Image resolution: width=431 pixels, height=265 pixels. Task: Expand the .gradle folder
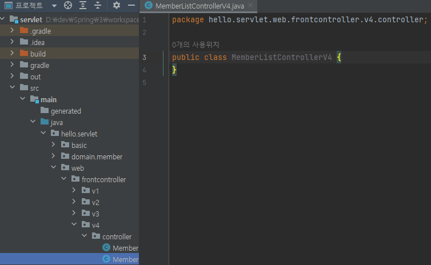pyautogui.click(x=12, y=30)
